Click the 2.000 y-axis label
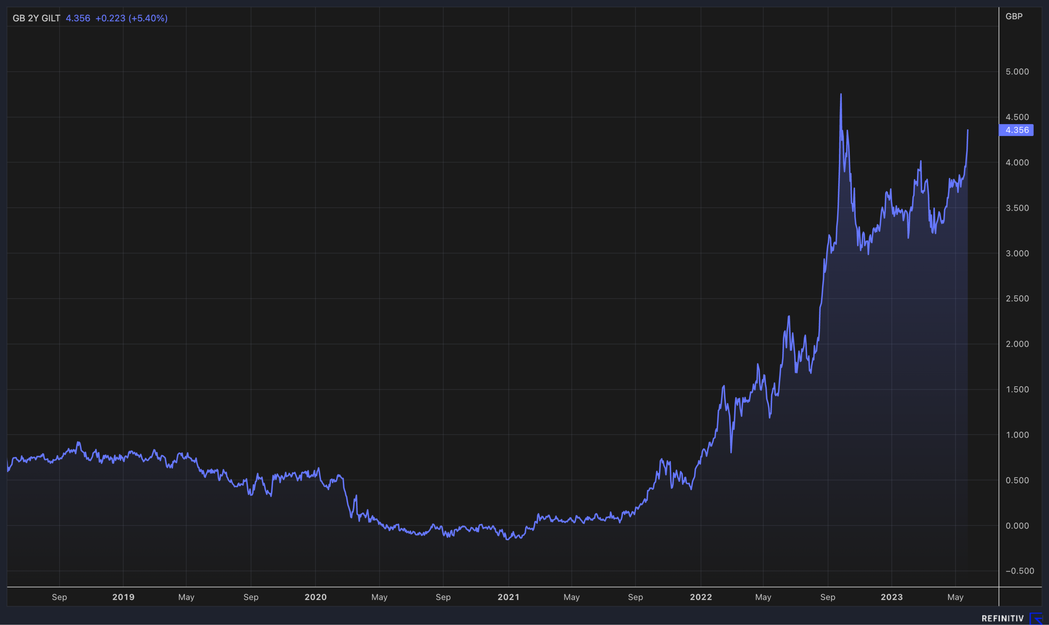Screen dimensions: 1049x625 point(1017,344)
